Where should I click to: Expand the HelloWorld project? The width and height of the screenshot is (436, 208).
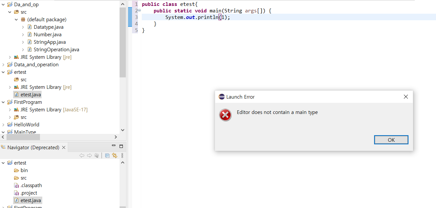click(4, 125)
